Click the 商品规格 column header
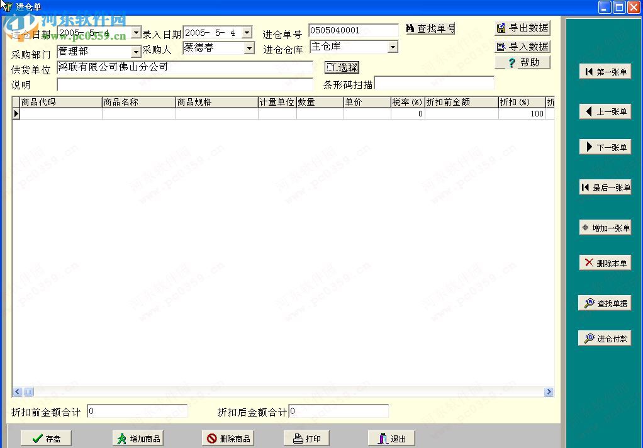The width and height of the screenshot is (643, 448). (217, 102)
